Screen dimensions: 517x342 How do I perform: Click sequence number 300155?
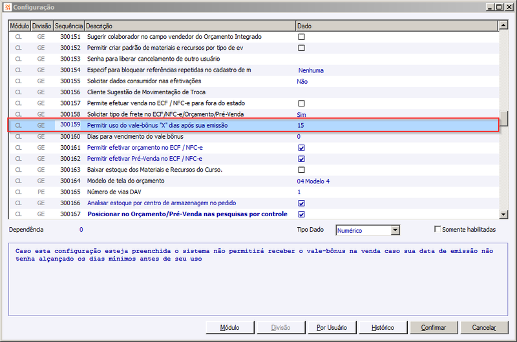tap(70, 81)
